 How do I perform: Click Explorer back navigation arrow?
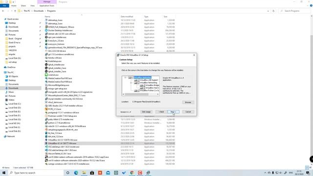tap(3, 11)
